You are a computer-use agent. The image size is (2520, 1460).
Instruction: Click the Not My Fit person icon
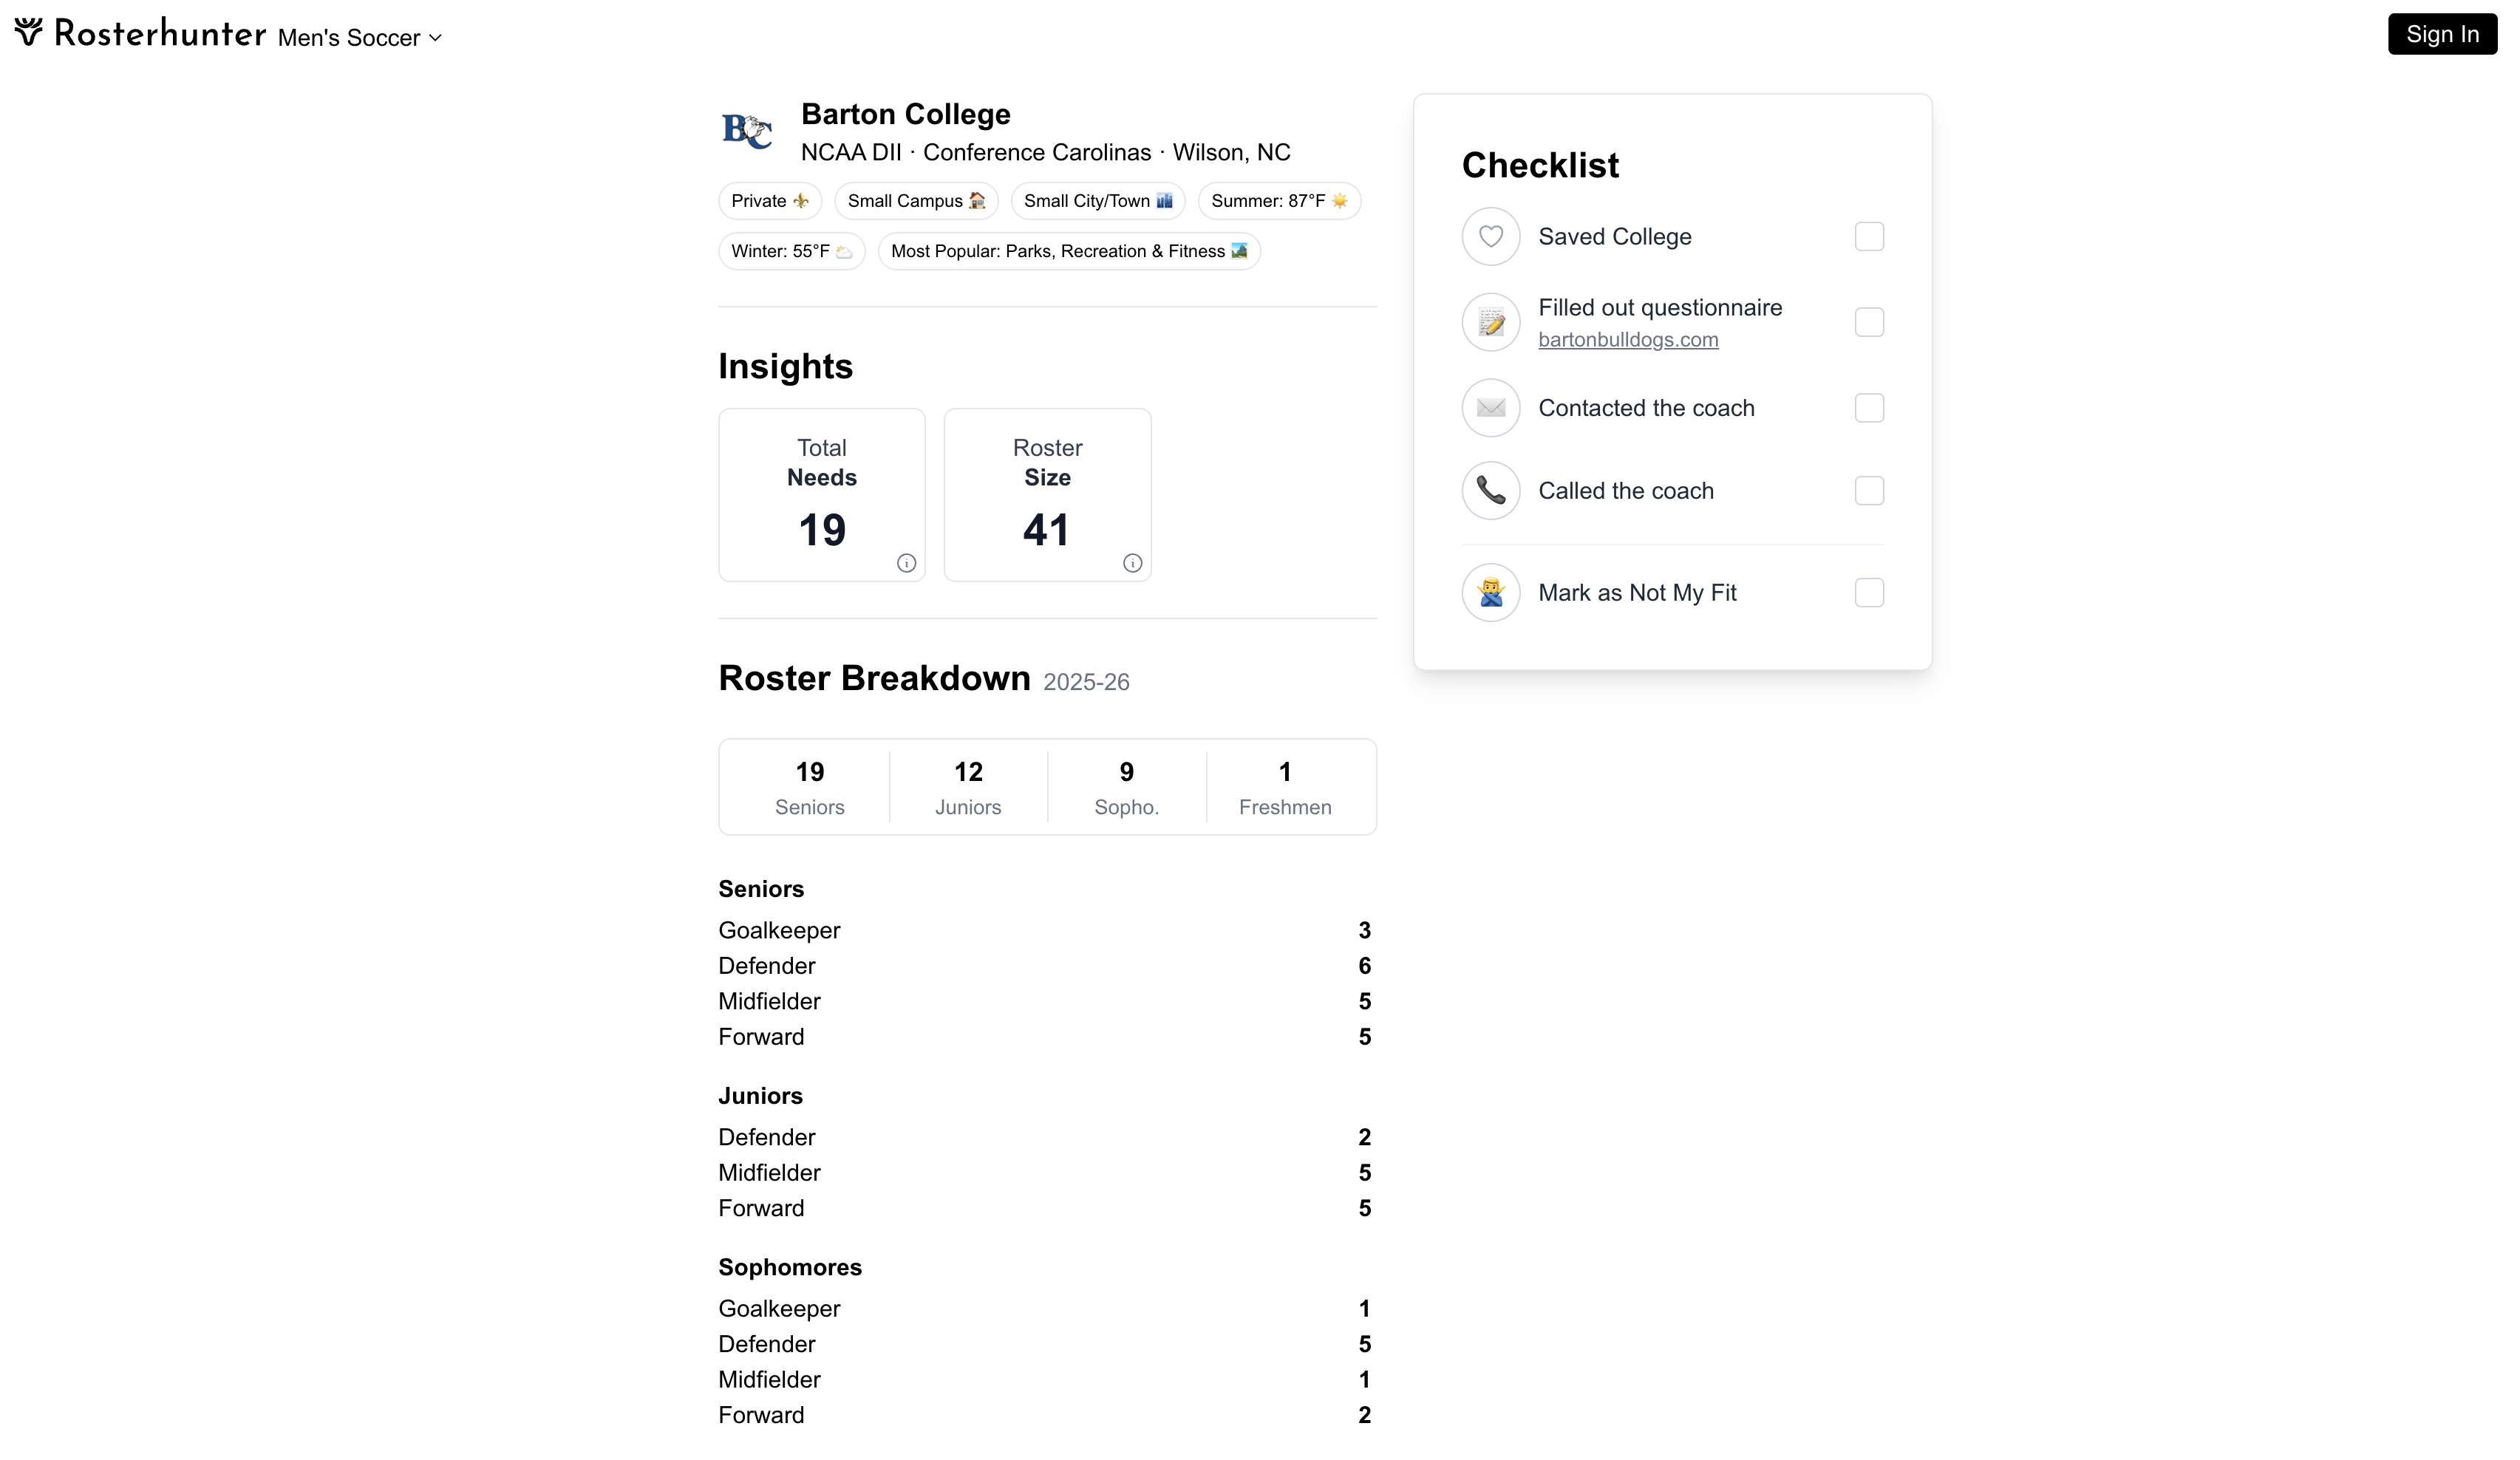1490,592
